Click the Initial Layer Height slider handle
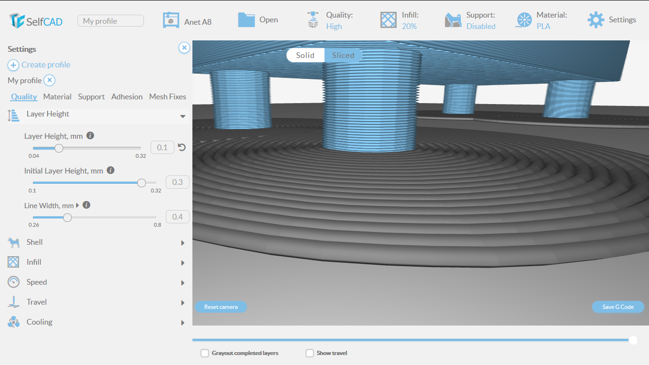The image size is (649, 365). coord(142,183)
